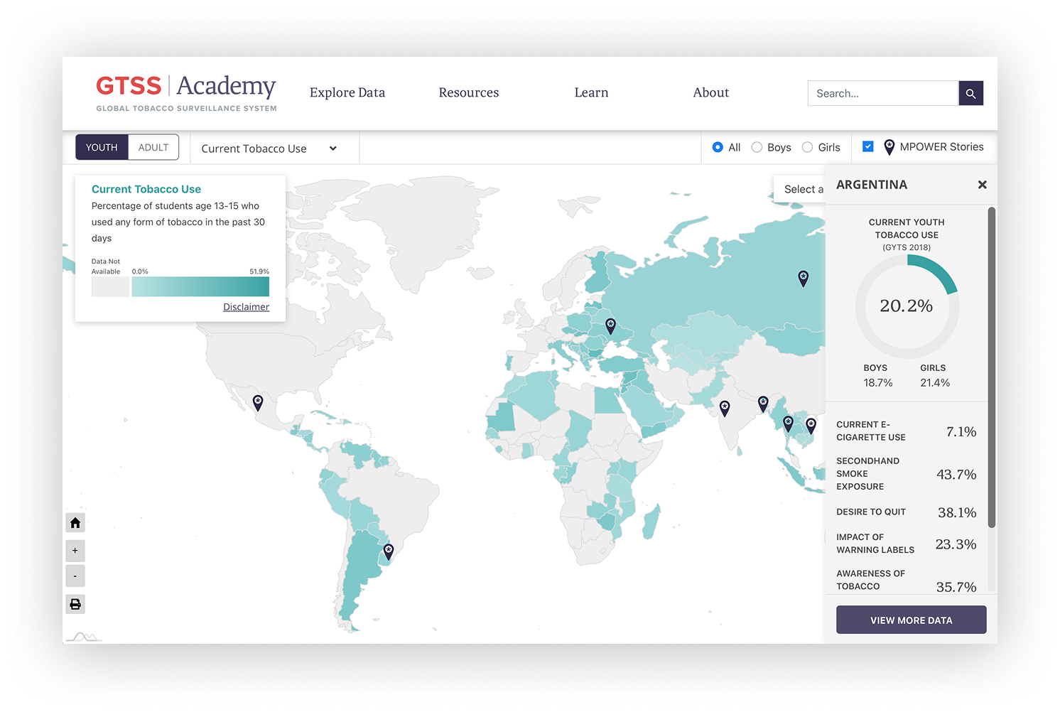Close the Argentina panel
This screenshot has height=712, width=1060.
tap(982, 185)
